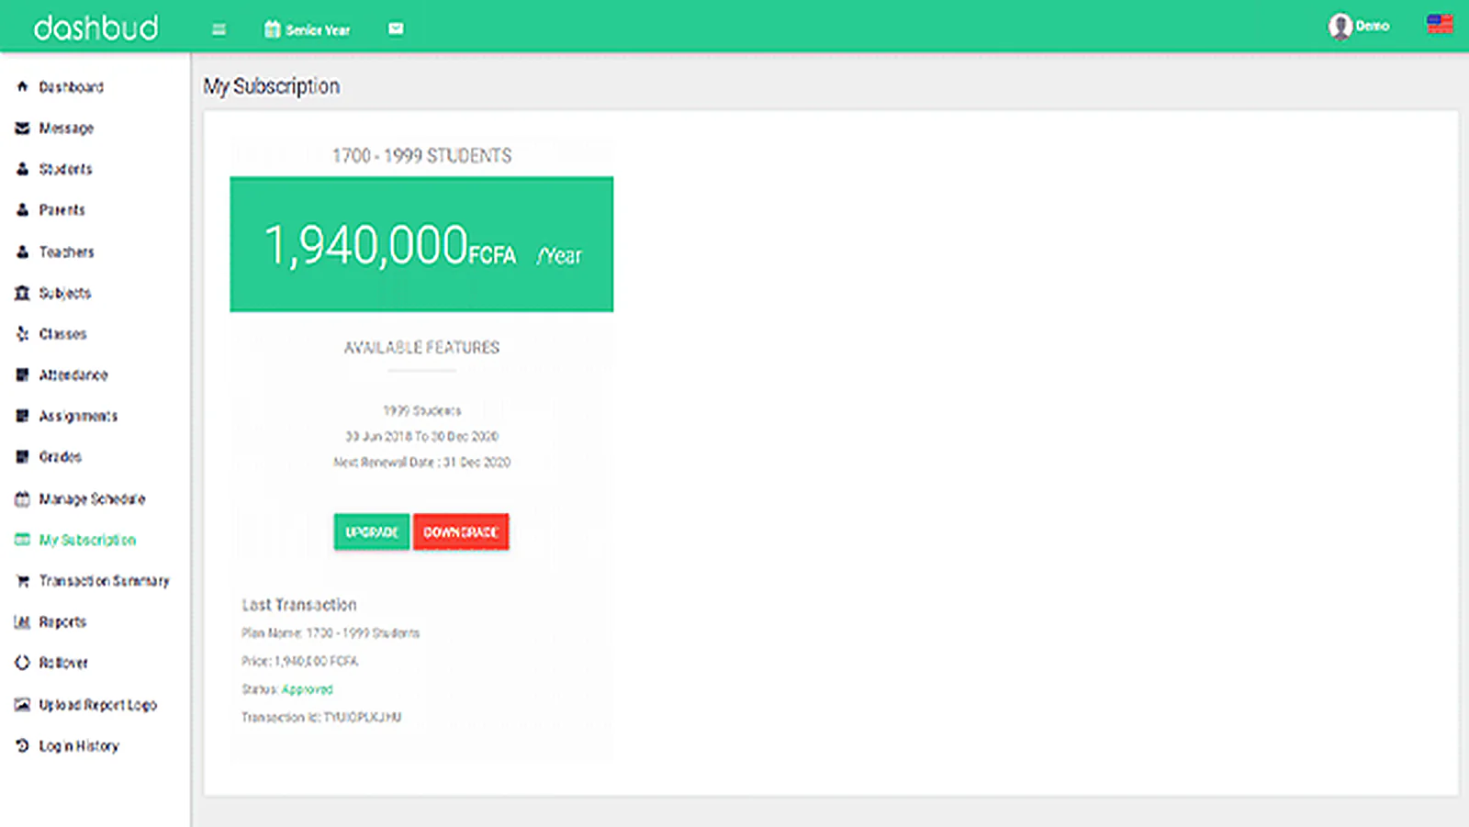
Task: Open Students menu label
Action: point(65,169)
